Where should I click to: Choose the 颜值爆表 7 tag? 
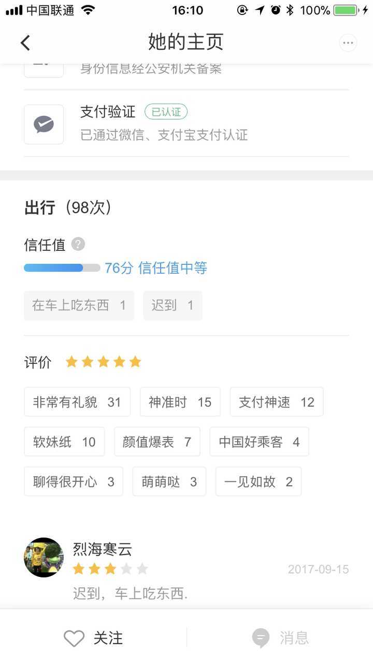157,442
